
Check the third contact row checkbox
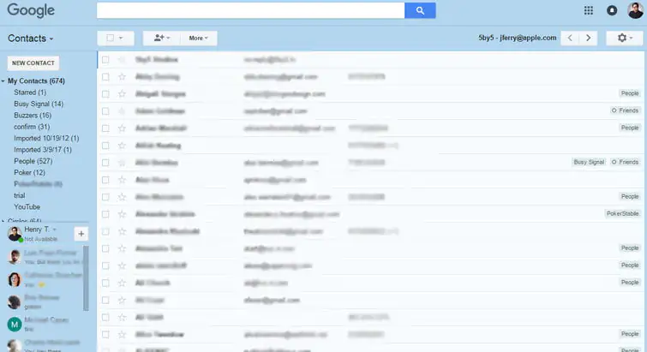[105, 94]
